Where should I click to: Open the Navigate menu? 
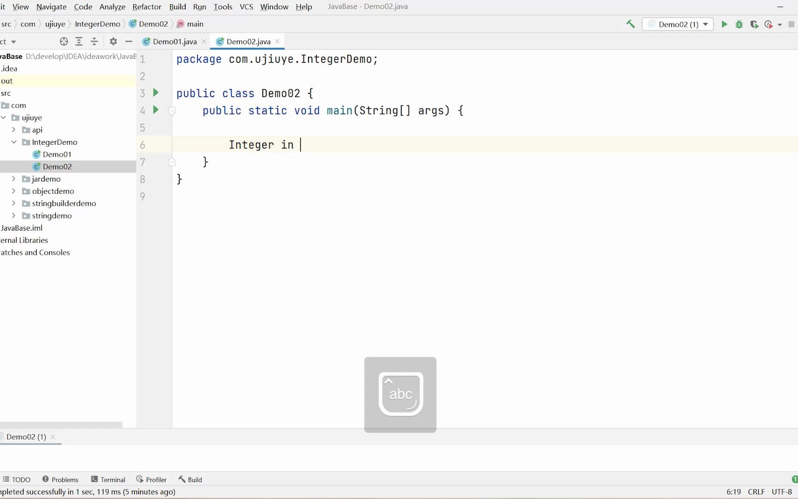tap(51, 6)
